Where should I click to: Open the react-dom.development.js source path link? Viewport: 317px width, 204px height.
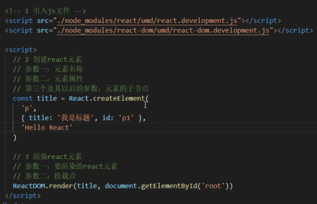coord(163,30)
